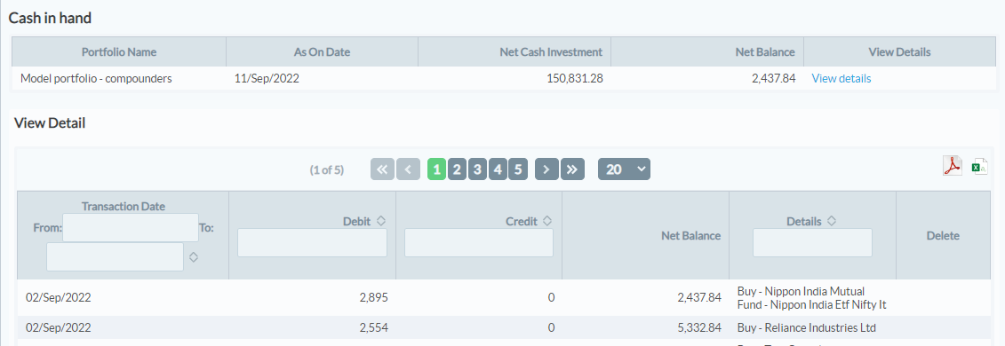
Task: Select the Delete column header
Action: coord(943,236)
